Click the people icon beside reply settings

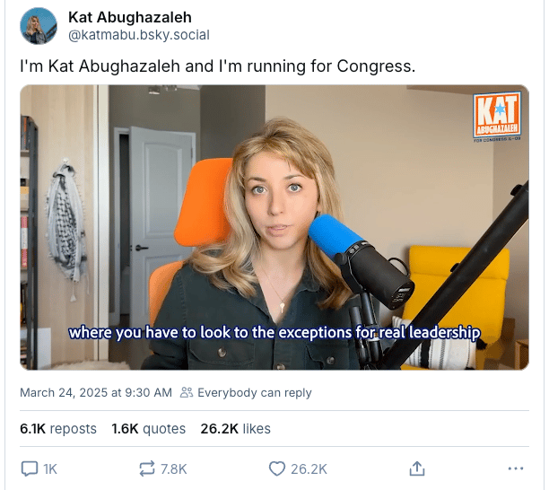coord(187,392)
